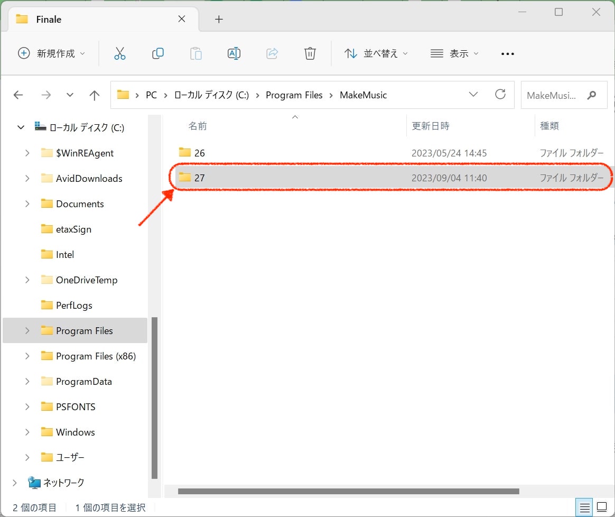Go up one folder level arrow
The width and height of the screenshot is (615, 517).
point(94,95)
